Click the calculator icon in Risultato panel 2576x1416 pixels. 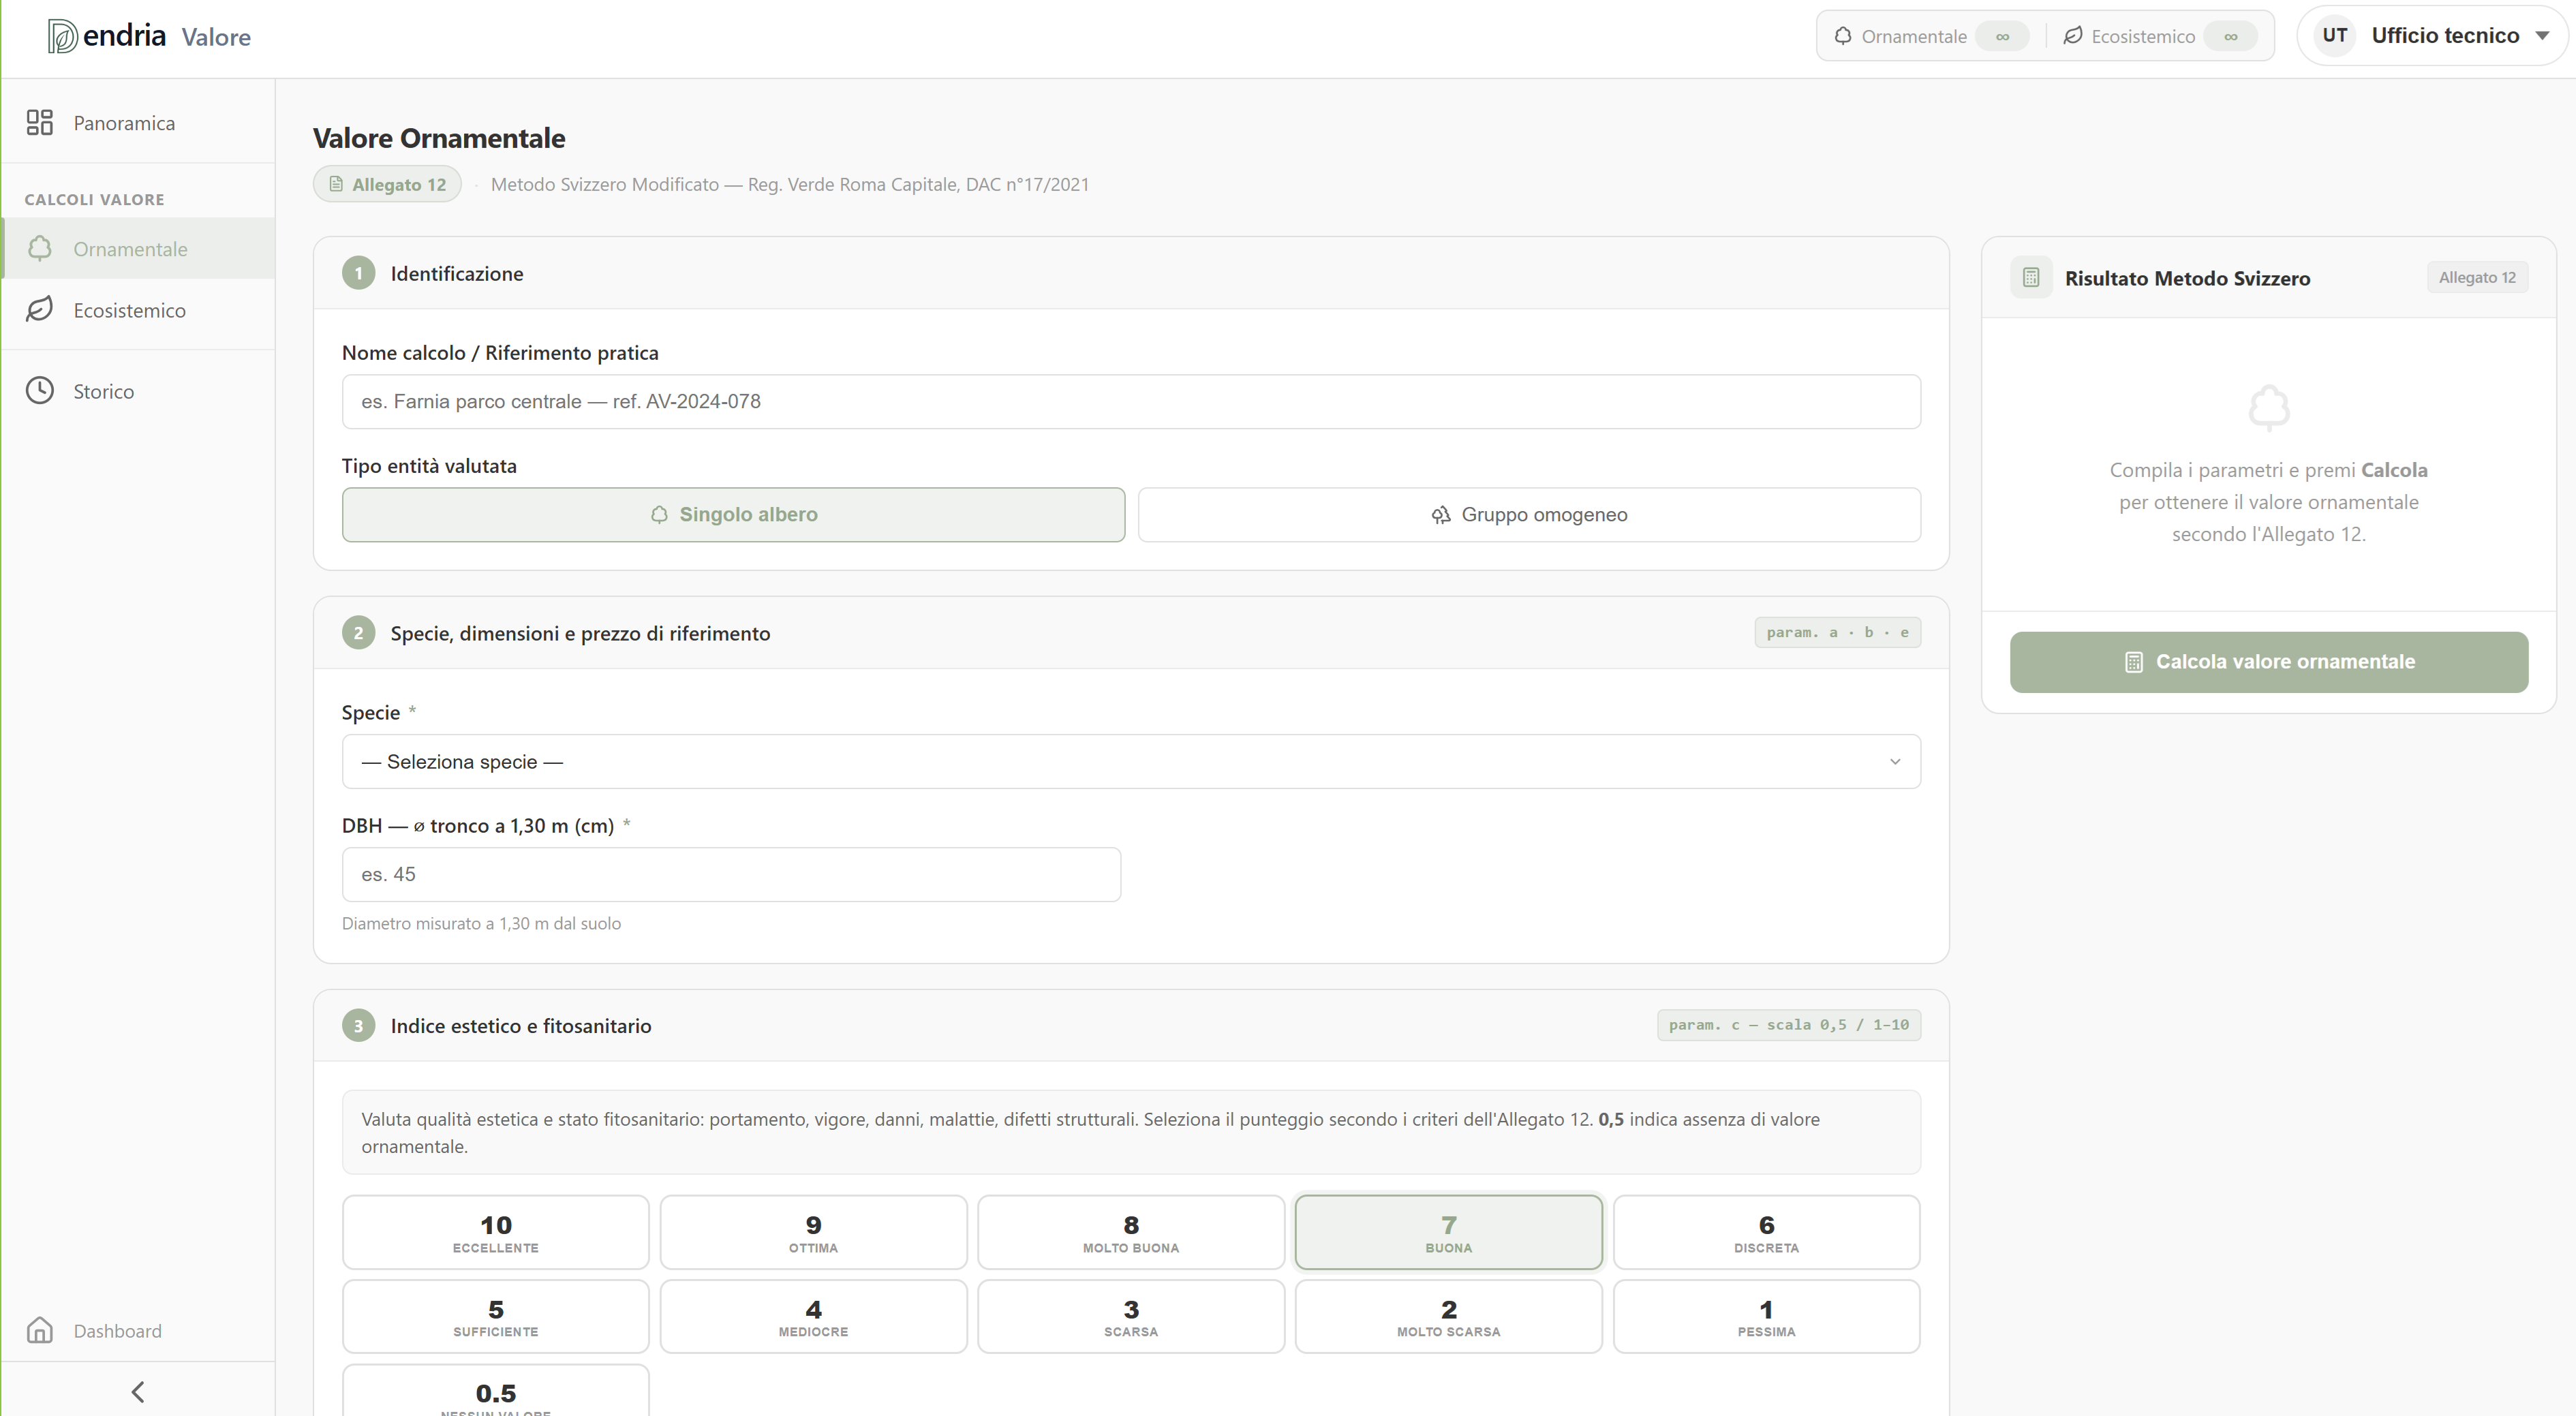point(2030,278)
